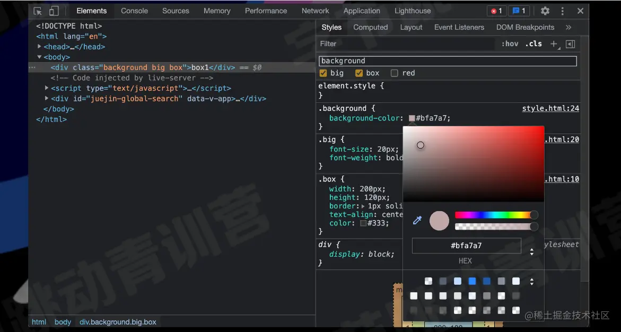Open the Memory tab
This screenshot has height=332, width=621.
pos(217,11)
